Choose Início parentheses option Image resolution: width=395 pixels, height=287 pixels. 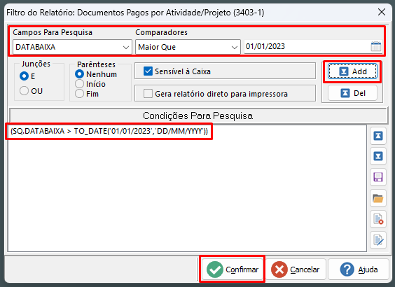(79, 84)
